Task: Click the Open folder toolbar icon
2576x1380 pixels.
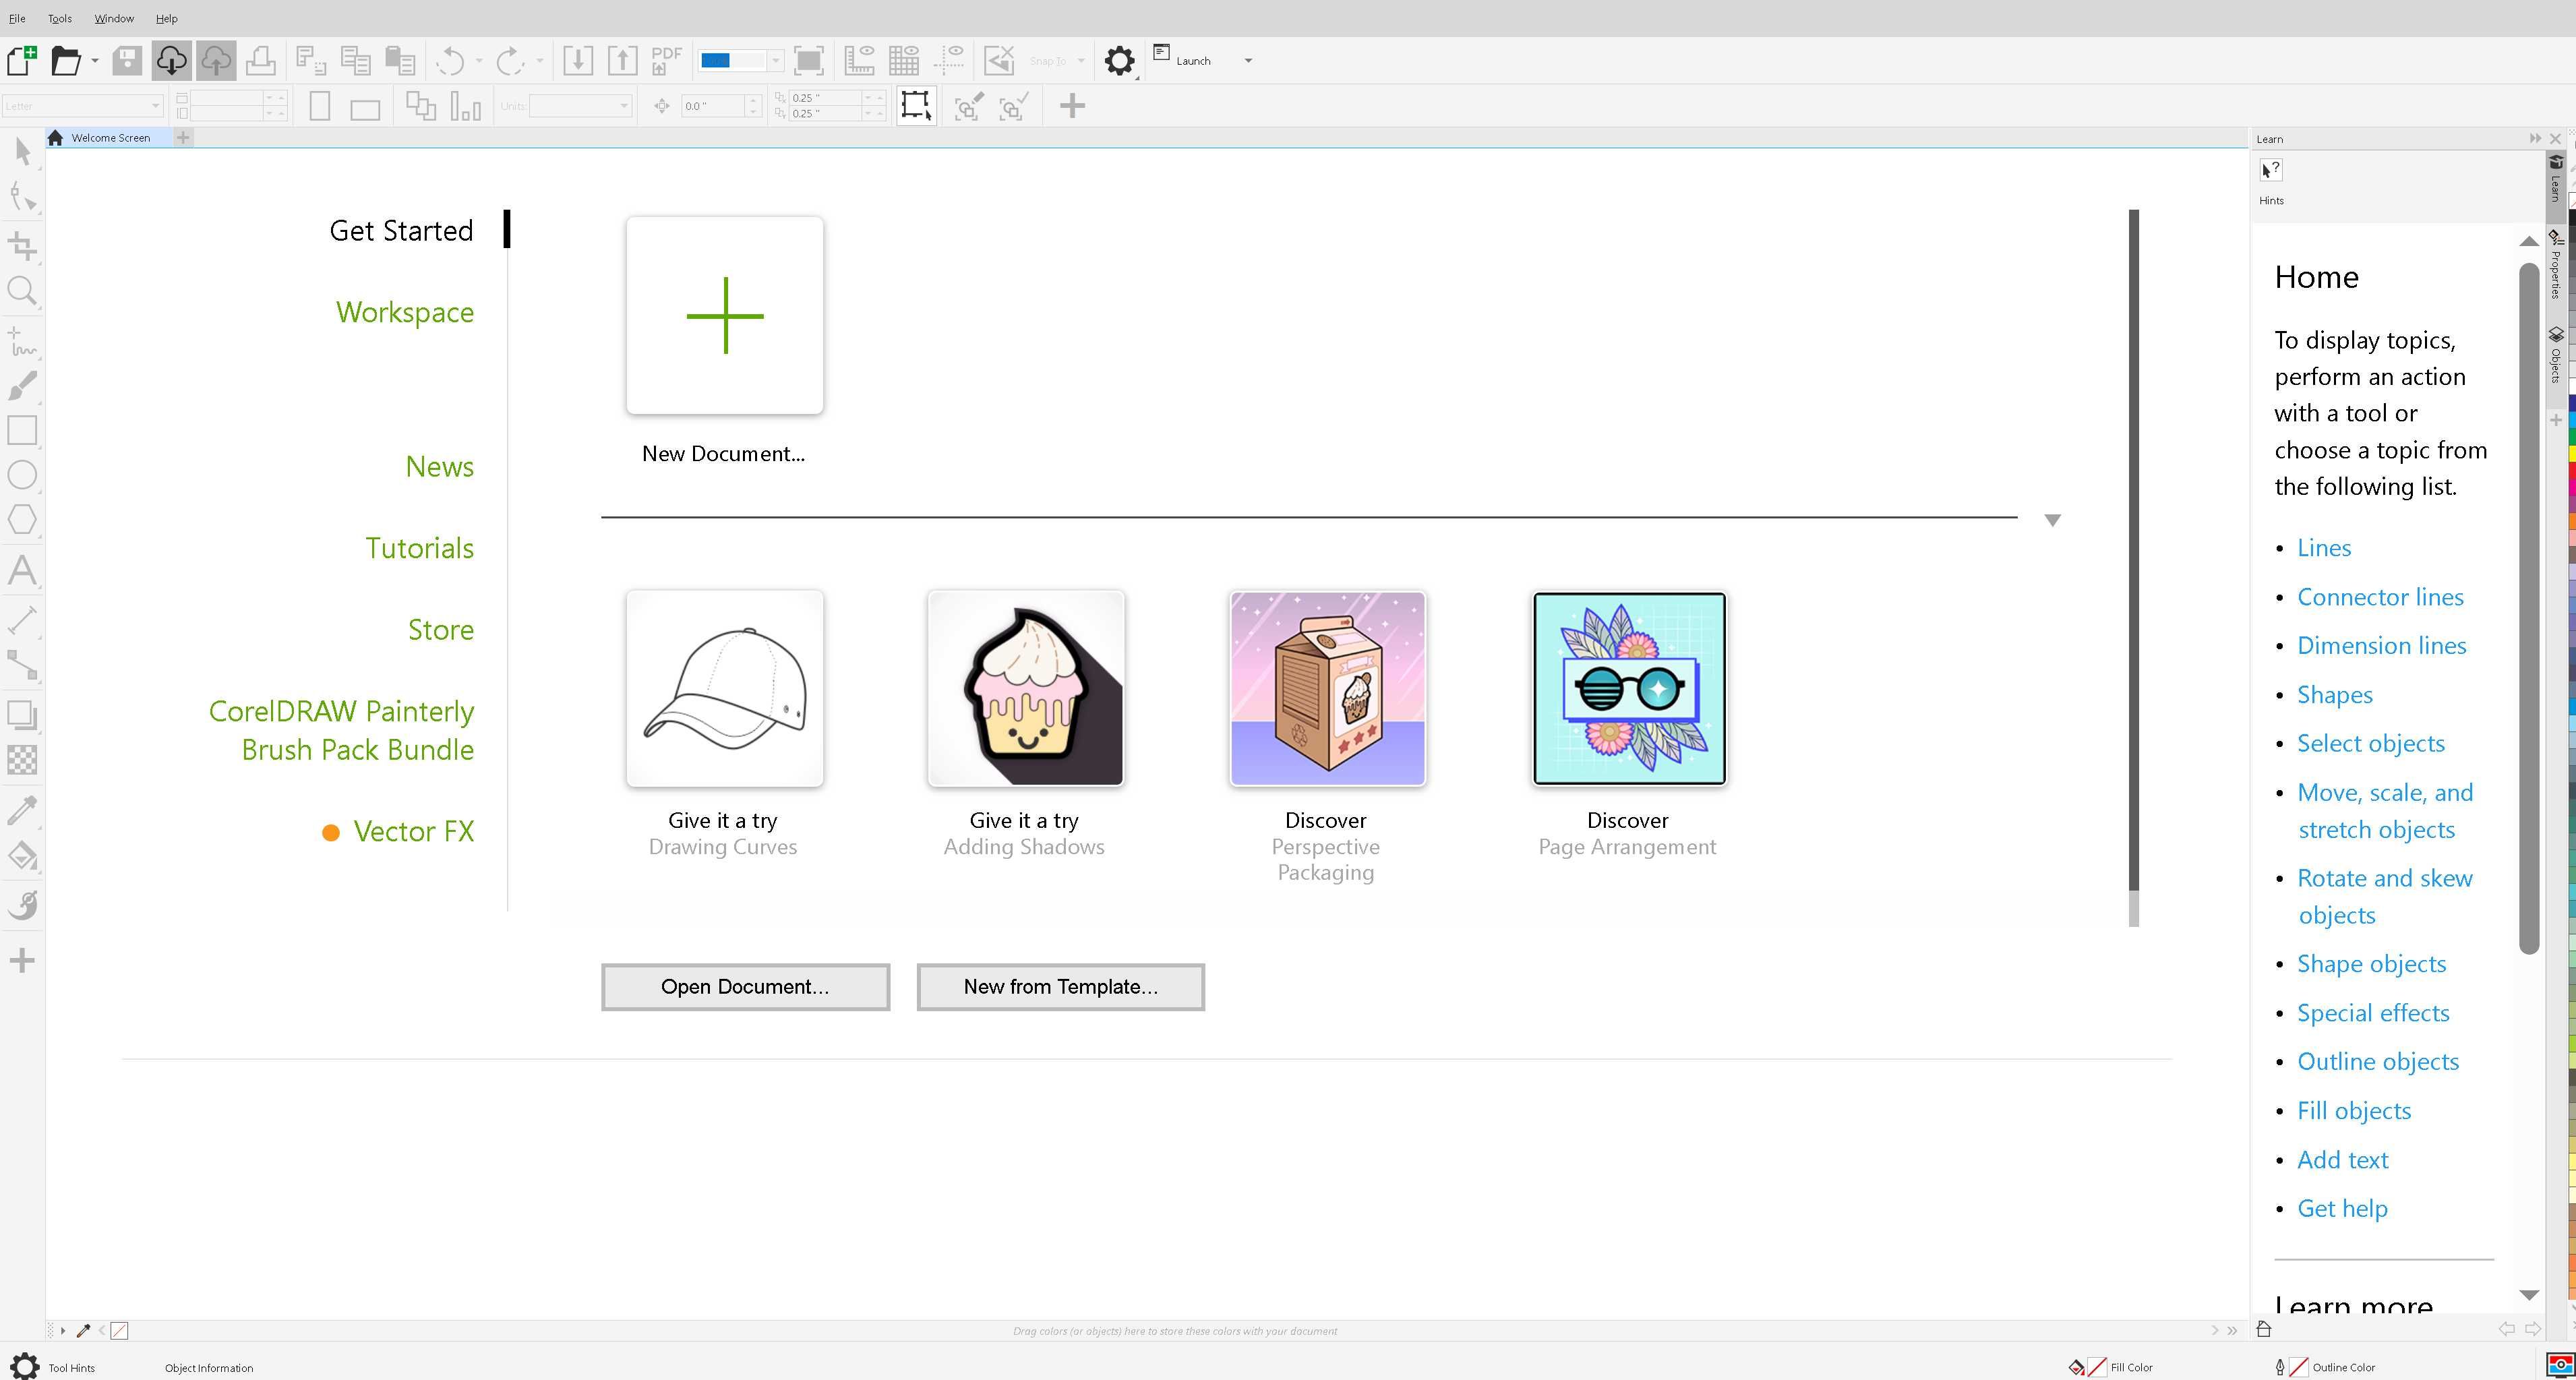Action: coord(66,61)
